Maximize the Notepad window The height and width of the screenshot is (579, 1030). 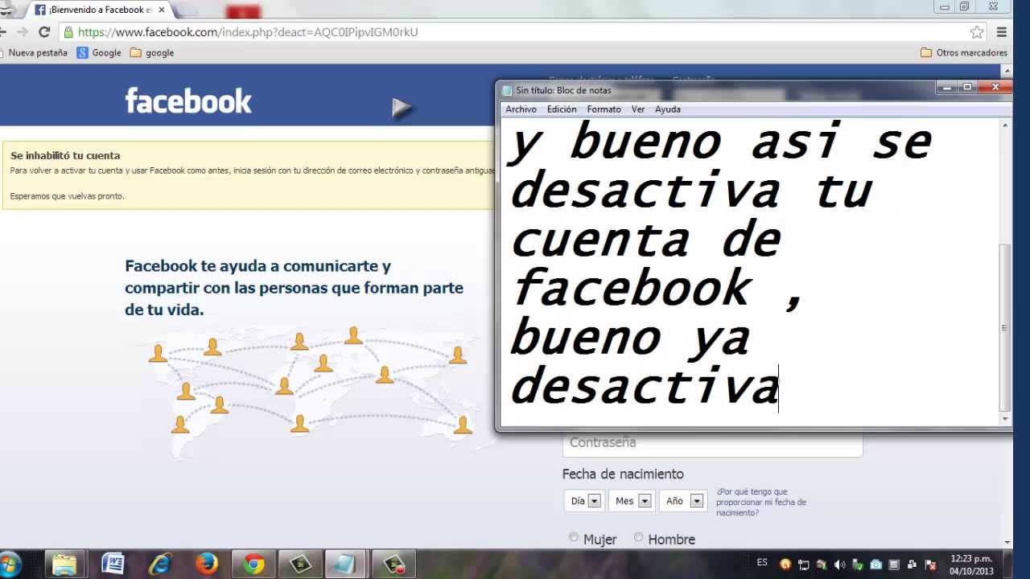coord(968,87)
